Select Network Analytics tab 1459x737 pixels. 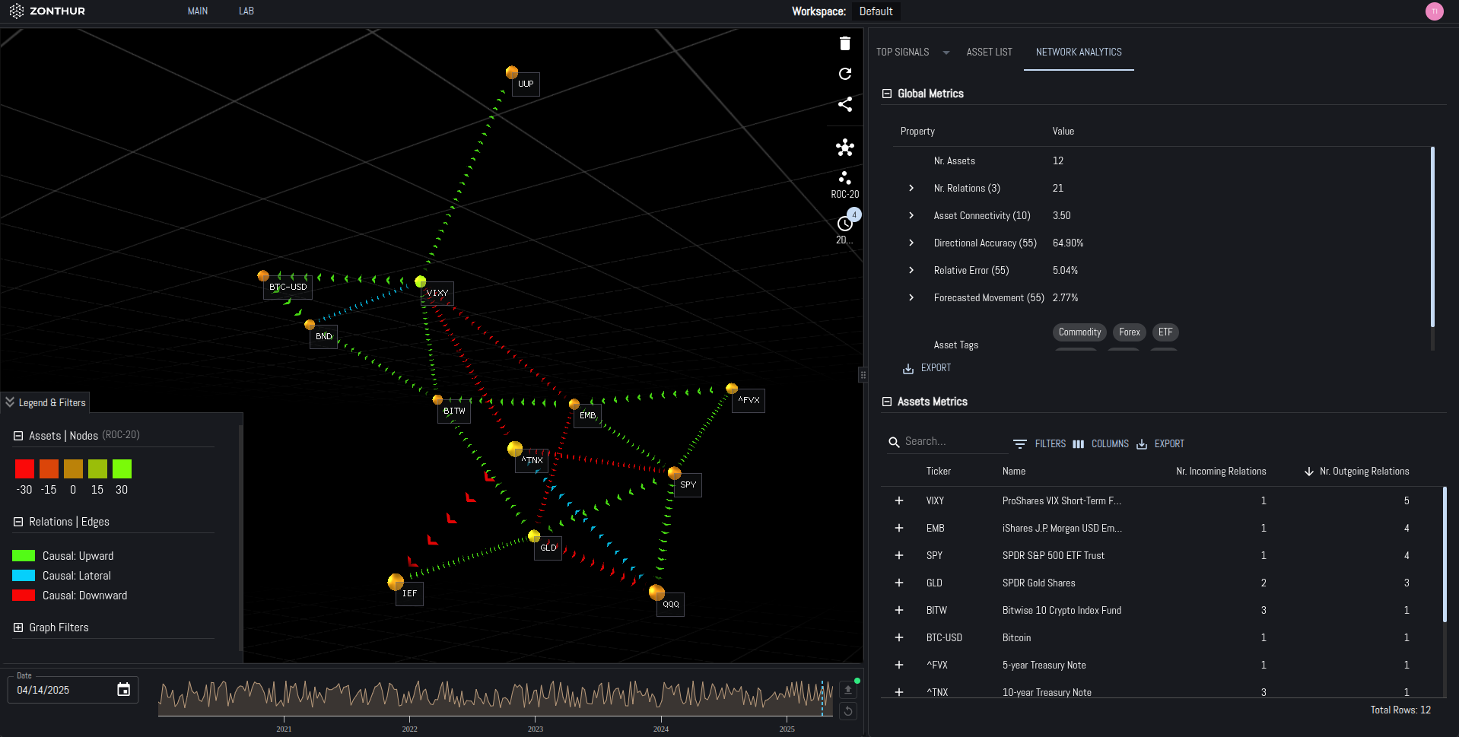[1079, 52]
